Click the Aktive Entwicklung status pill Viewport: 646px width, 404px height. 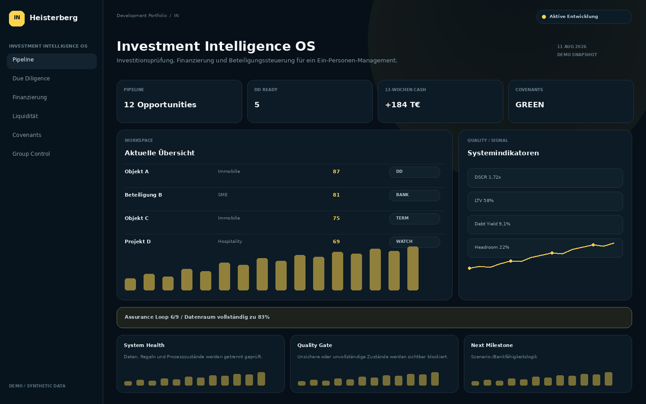click(x=584, y=17)
